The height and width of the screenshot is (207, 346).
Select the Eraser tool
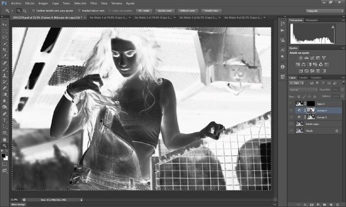tap(5, 88)
